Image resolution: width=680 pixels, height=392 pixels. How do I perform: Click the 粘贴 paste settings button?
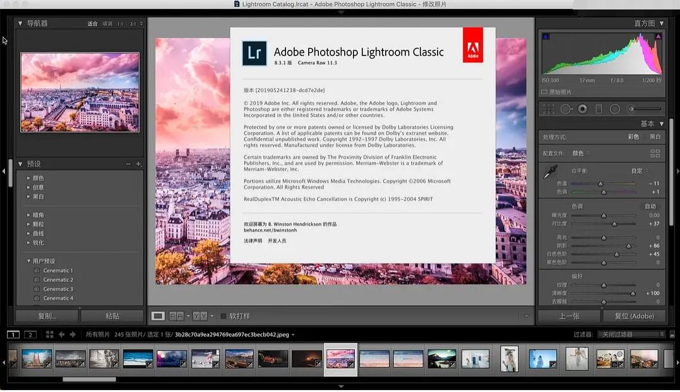click(x=112, y=316)
